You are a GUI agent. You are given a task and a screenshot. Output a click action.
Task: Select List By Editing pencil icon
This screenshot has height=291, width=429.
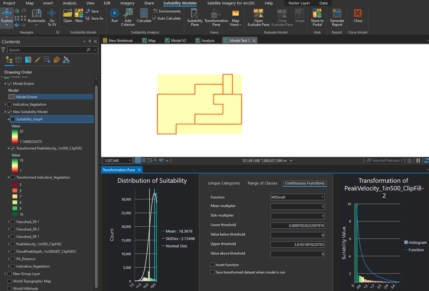38,60
